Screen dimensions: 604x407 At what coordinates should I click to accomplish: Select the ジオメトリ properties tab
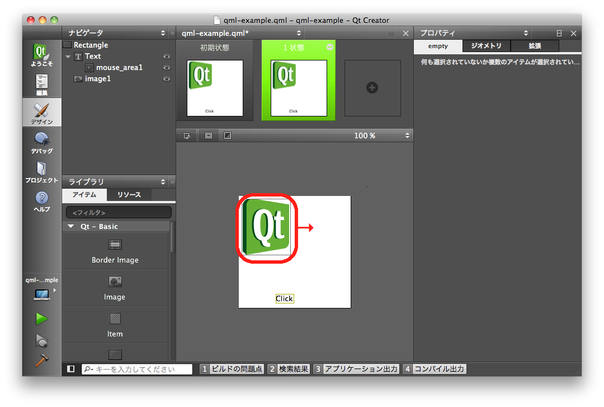[x=486, y=46]
